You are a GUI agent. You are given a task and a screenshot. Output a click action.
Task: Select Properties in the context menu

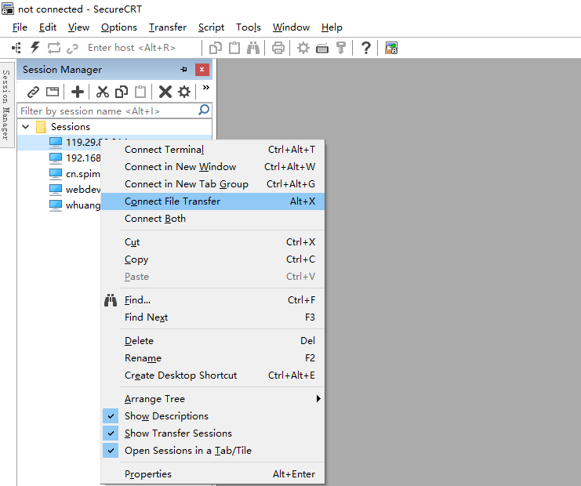coord(148,474)
